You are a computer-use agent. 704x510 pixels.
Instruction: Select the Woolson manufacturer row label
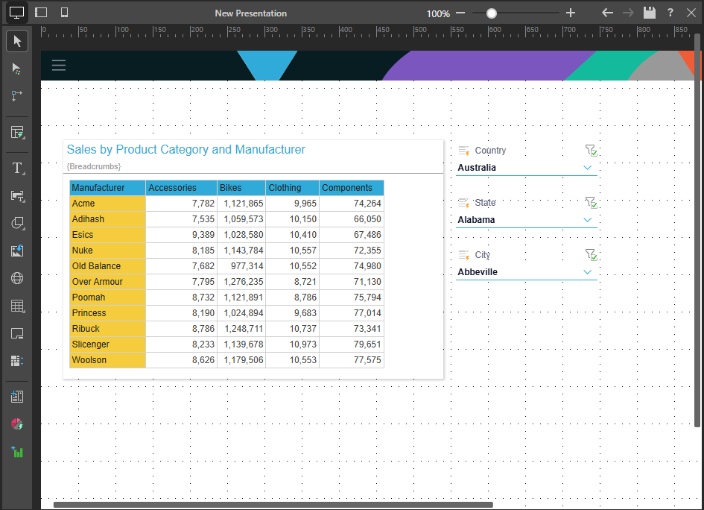coord(108,360)
